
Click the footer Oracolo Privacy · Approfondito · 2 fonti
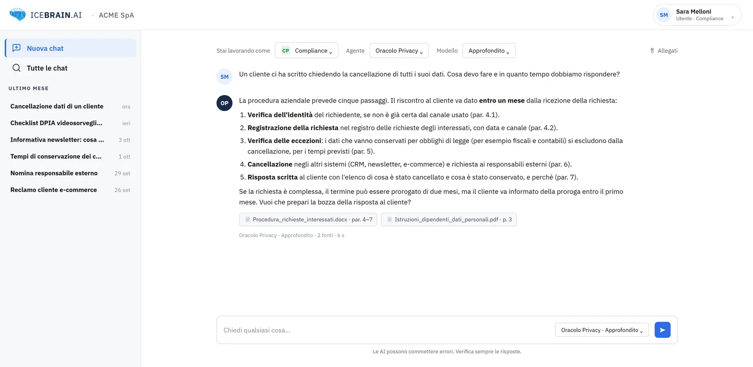[292, 235]
